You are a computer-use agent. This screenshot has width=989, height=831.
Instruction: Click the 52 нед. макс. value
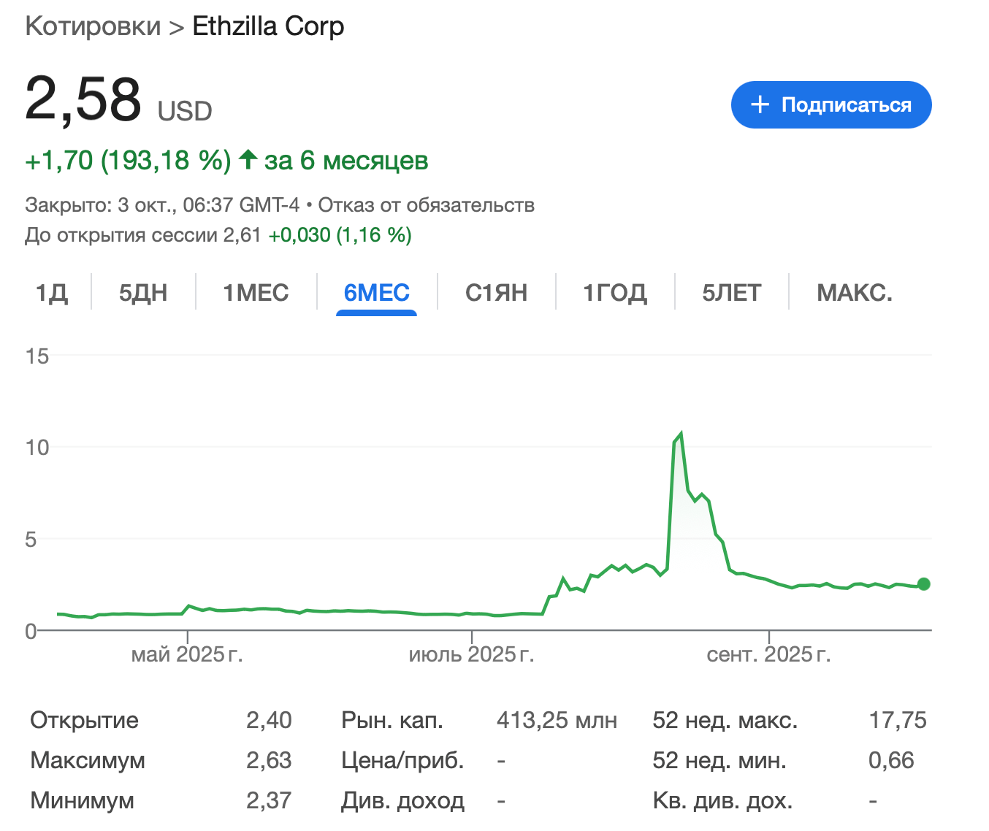point(897,721)
